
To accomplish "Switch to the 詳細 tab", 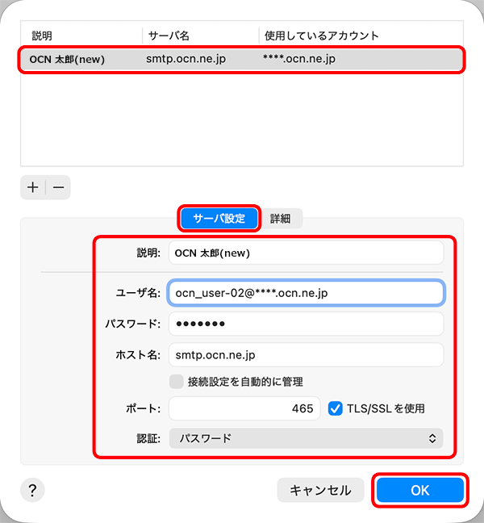I will tap(281, 218).
